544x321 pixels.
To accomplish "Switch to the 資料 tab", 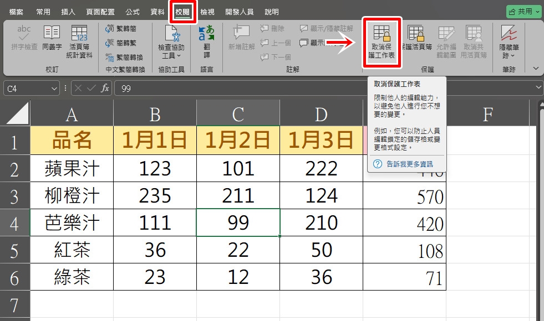I will (157, 12).
